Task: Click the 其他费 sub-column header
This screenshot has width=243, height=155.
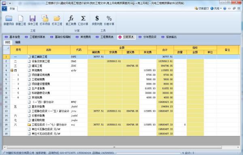Action: click(x=148, y=52)
